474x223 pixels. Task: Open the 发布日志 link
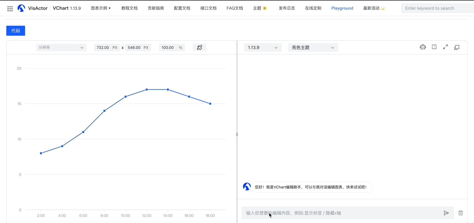point(287,8)
